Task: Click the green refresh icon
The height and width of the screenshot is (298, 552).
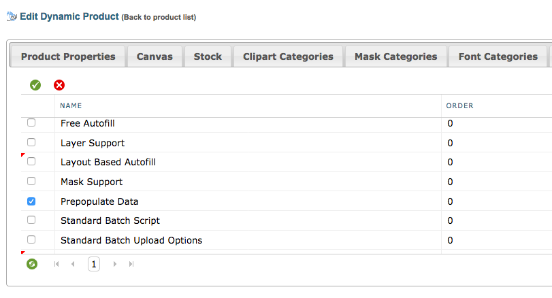Action: 32,264
